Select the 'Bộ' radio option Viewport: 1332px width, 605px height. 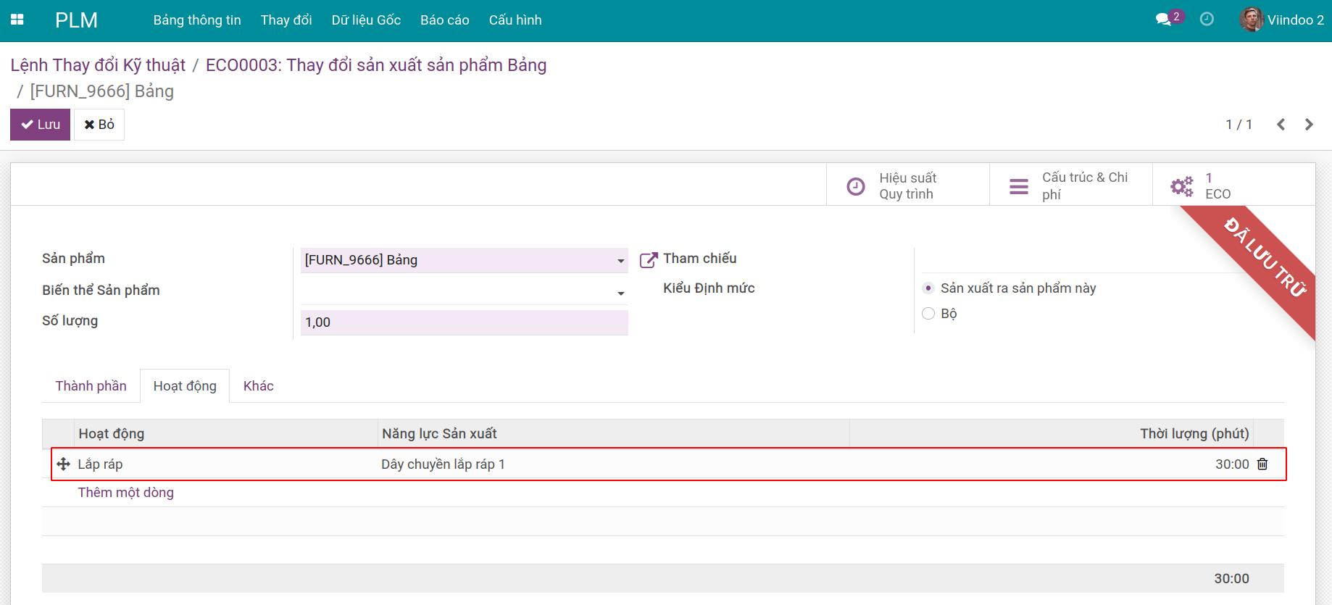pyautogui.click(x=928, y=314)
